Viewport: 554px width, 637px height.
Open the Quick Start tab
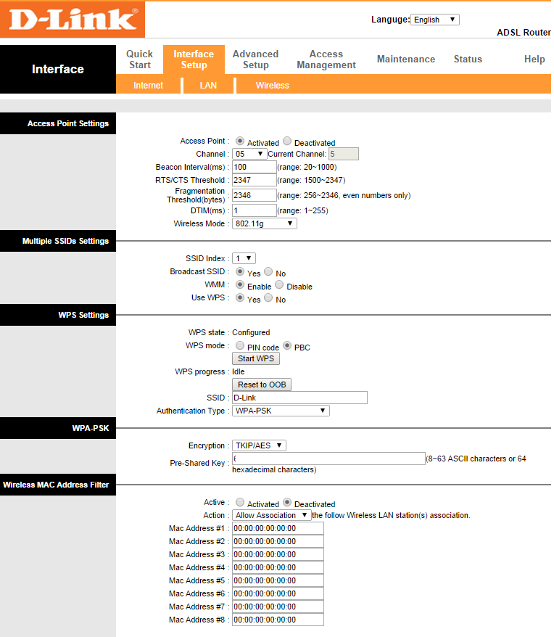139,59
